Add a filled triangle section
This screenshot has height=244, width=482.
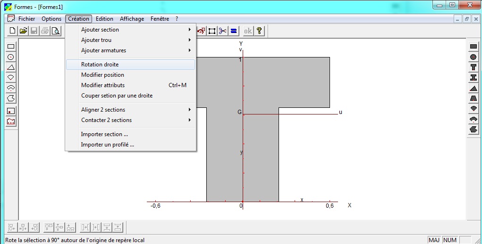pyautogui.click(x=474, y=88)
